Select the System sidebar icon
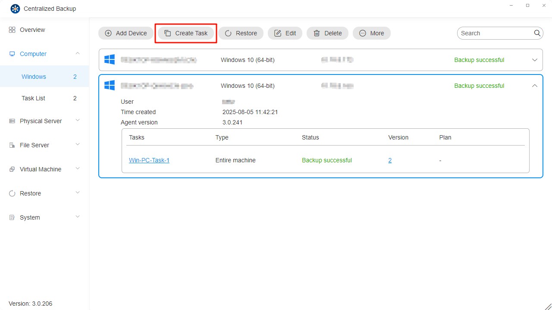This screenshot has width=552, height=310. (12, 217)
